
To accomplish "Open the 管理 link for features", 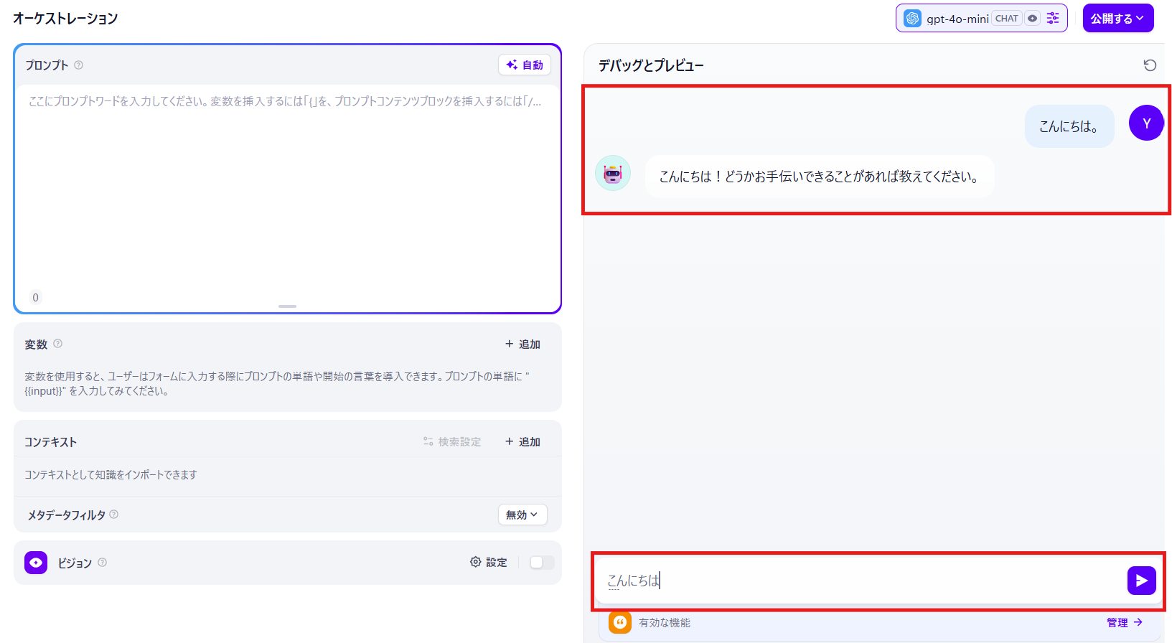I will (x=1124, y=622).
